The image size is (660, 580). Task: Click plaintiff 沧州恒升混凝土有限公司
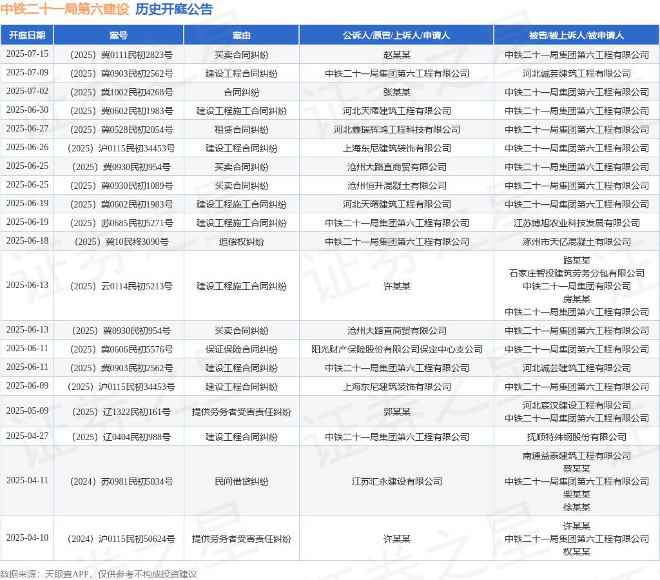(x=396, y=186)
